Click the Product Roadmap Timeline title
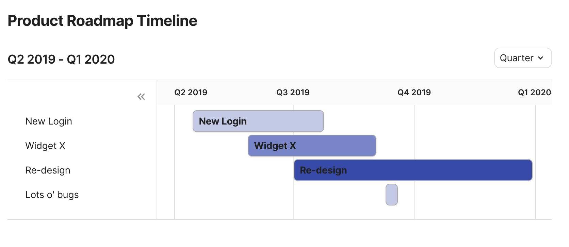This screenshot has height=247, width=569. tap(102, 21)
